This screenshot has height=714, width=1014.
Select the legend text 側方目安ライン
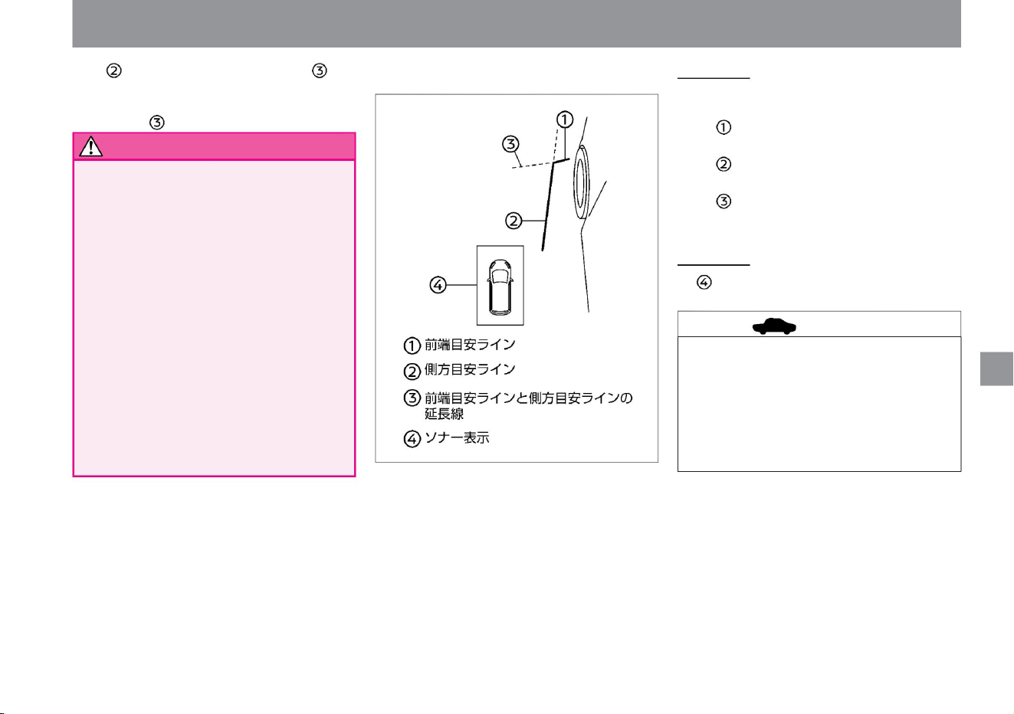(x=470, y=370)
